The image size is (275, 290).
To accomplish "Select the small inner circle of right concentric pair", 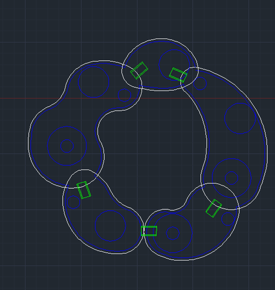I will [231, 178].
